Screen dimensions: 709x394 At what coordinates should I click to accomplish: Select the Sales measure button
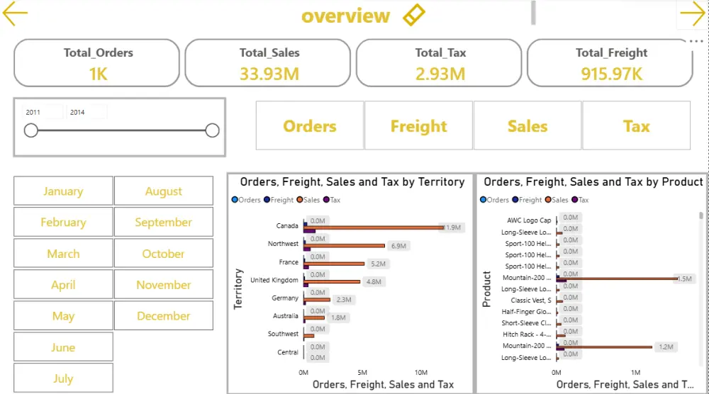click(x=527, y=125)
